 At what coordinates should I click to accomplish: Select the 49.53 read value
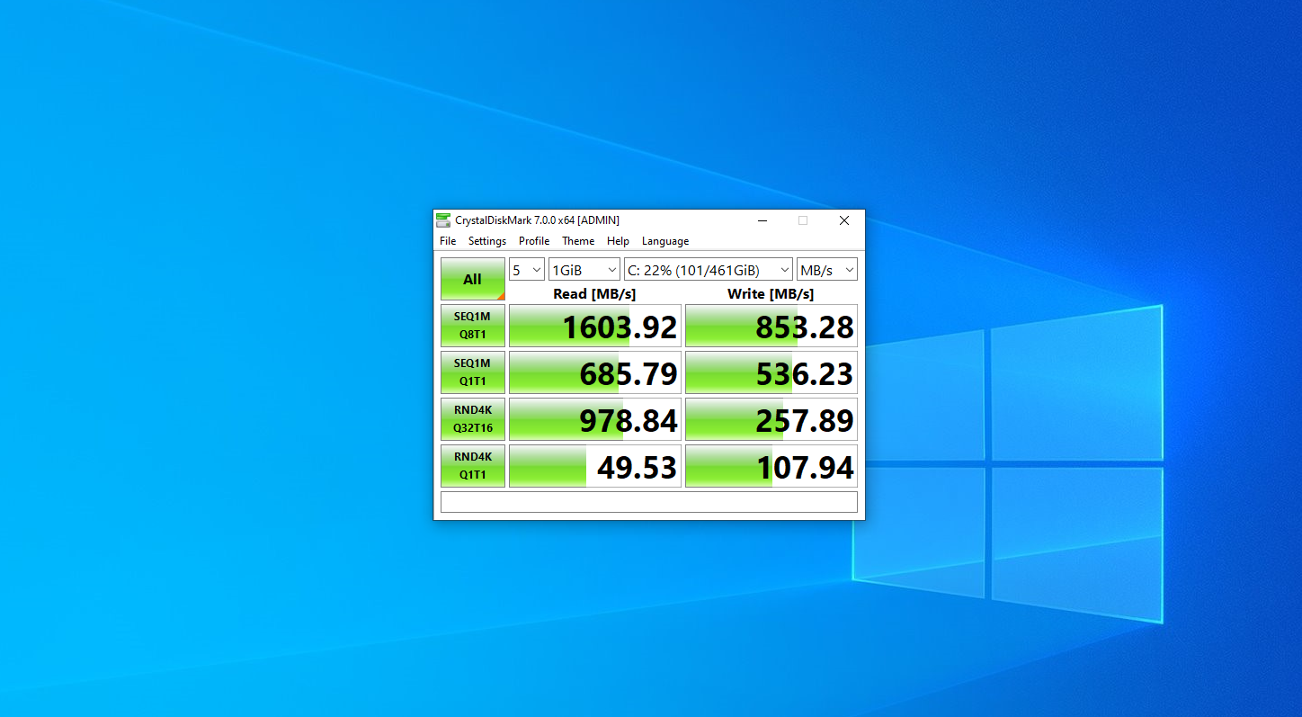[x=595, y=466]
